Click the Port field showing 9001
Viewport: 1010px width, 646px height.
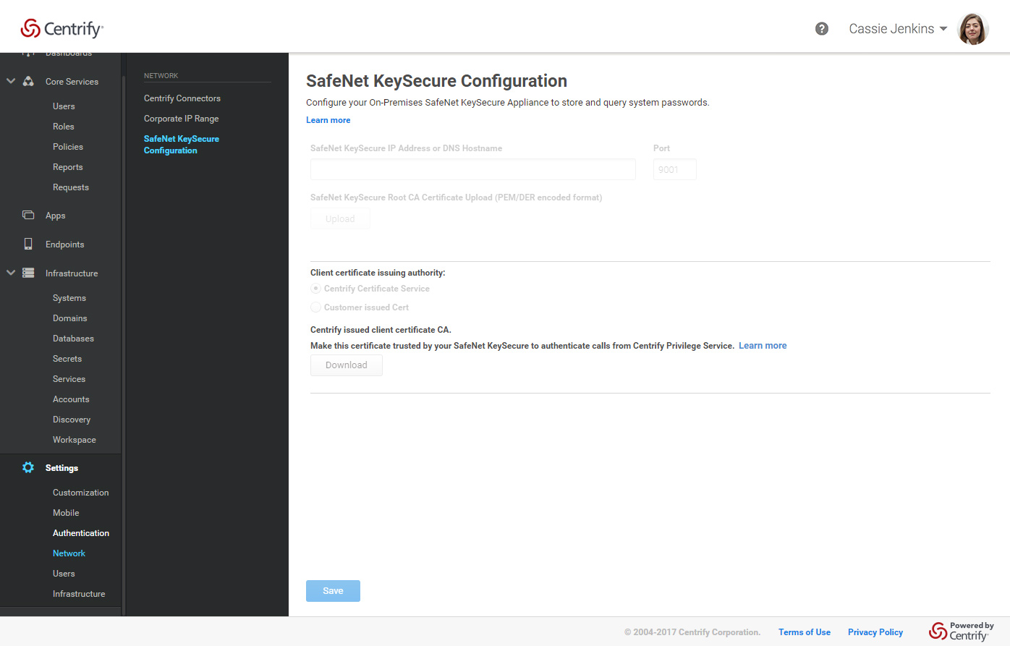coord(675,169)
